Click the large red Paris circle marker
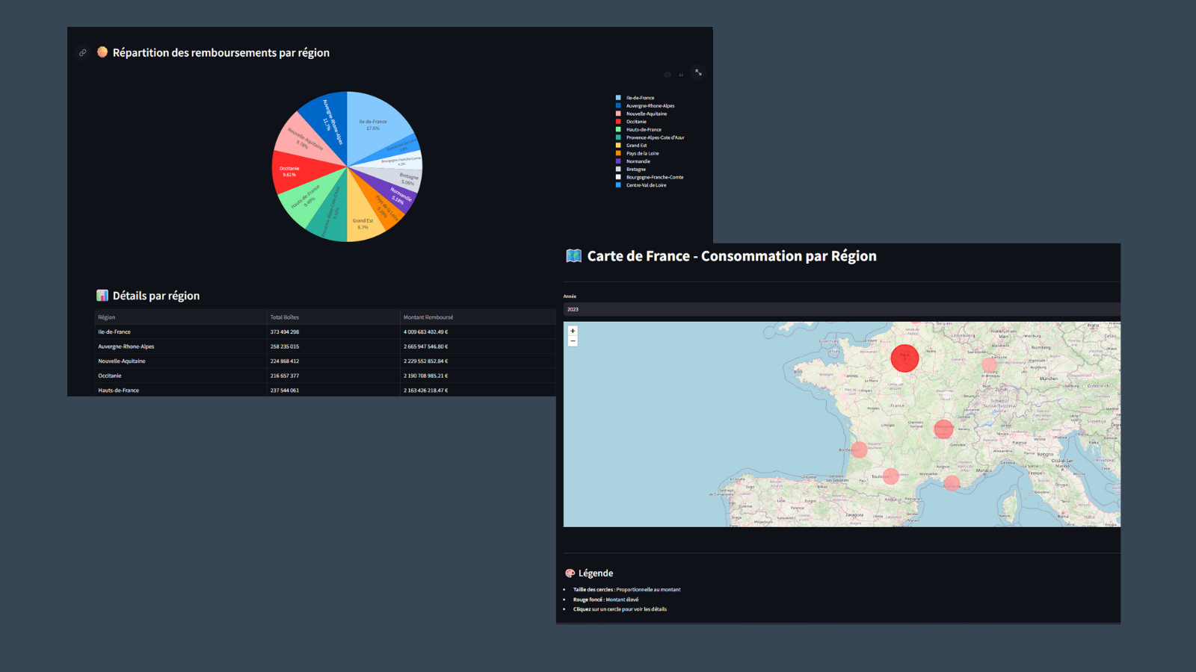Screen dimensions: 1196x672 [904, 358]
